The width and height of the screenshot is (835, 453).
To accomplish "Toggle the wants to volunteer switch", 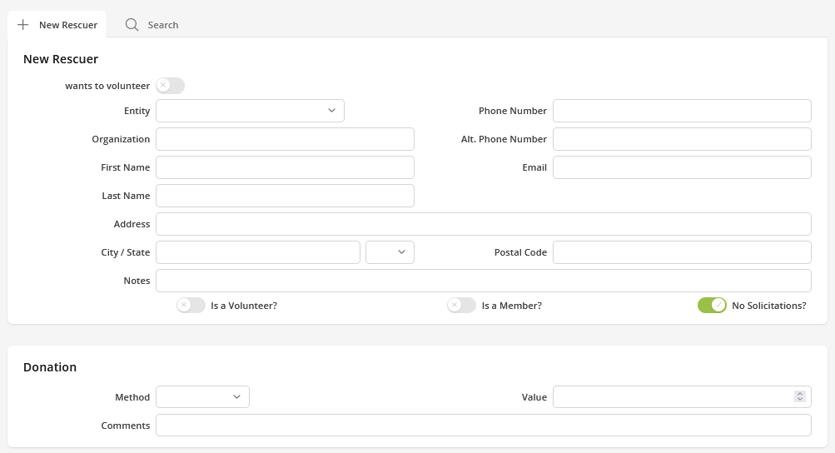I will 170,86.
